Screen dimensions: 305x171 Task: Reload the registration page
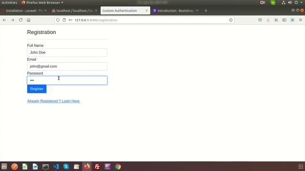[x=20, y=20]
